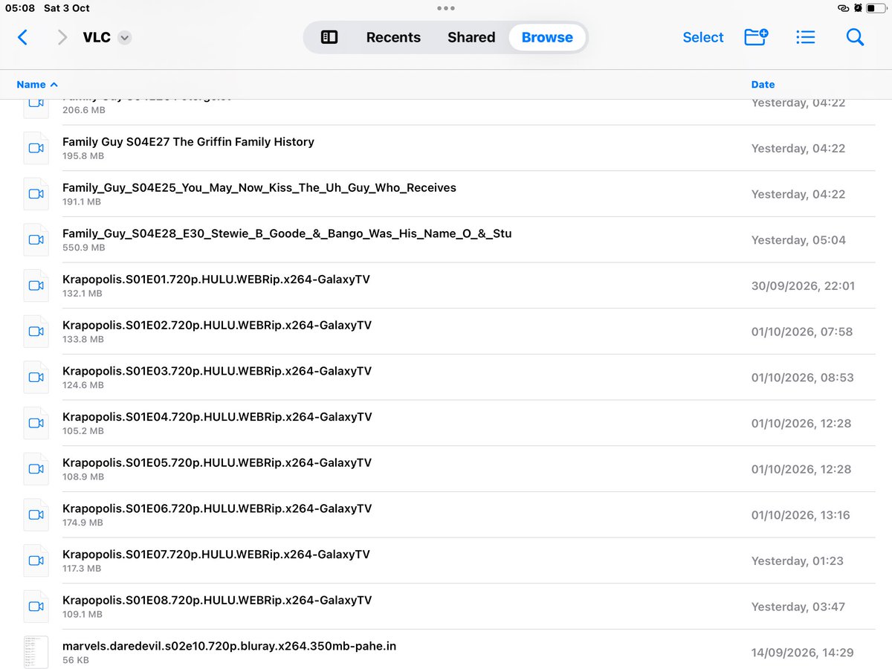Open Krapopolis.S01E01 video file
The image size is (892, 669).
pos(216,279)
